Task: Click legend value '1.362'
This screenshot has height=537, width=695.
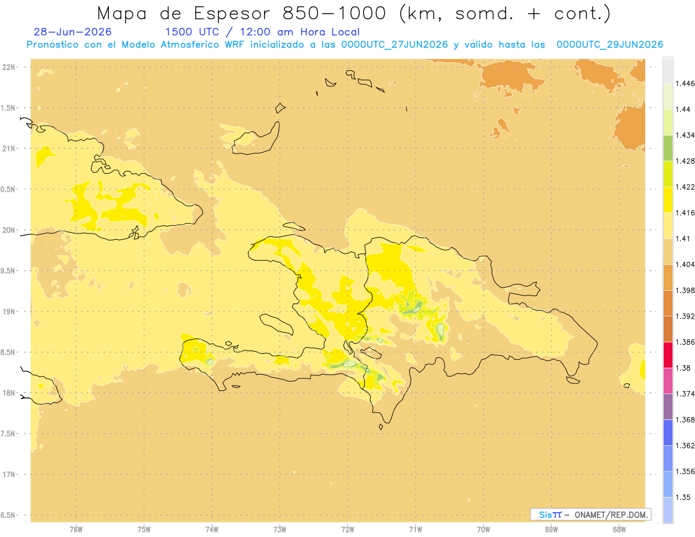Action: click(x=686, y=445)
